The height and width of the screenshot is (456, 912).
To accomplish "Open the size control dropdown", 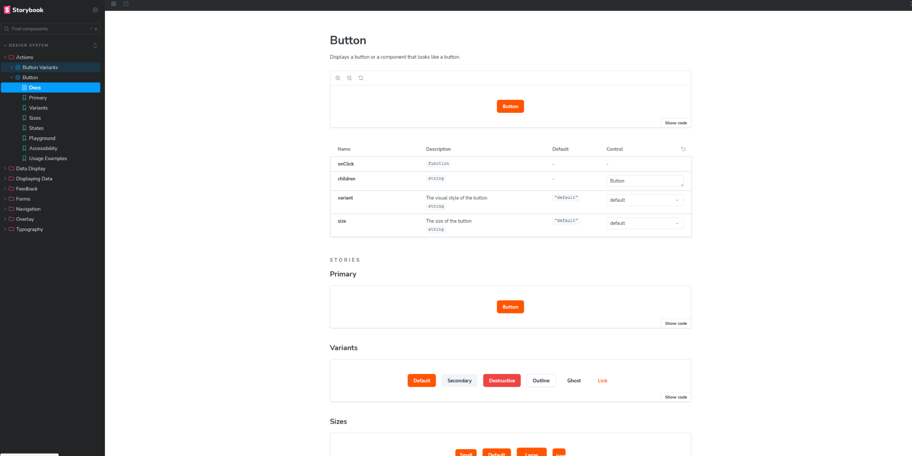I will 645,223.
